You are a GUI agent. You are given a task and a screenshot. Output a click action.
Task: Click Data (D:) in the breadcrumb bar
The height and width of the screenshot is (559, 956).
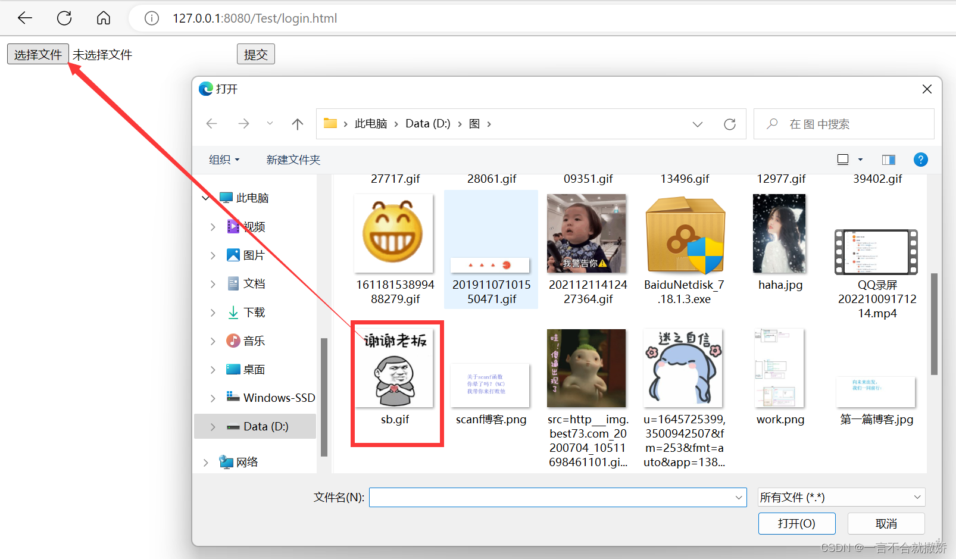tap(427, 123)
